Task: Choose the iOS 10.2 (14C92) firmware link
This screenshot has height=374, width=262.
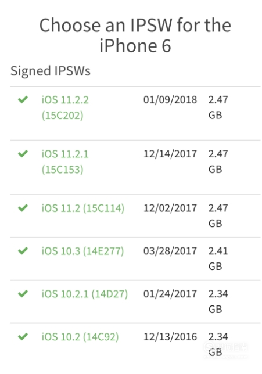Action: pyautogui.click(x=80, y=337)
